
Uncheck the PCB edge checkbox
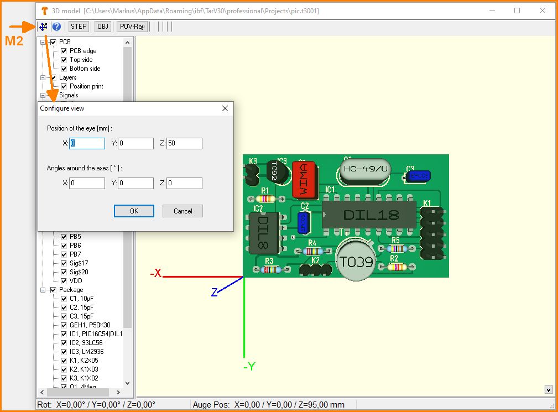64,51
